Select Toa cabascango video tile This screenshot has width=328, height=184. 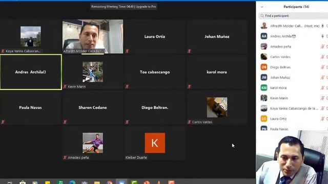(155, 72)
